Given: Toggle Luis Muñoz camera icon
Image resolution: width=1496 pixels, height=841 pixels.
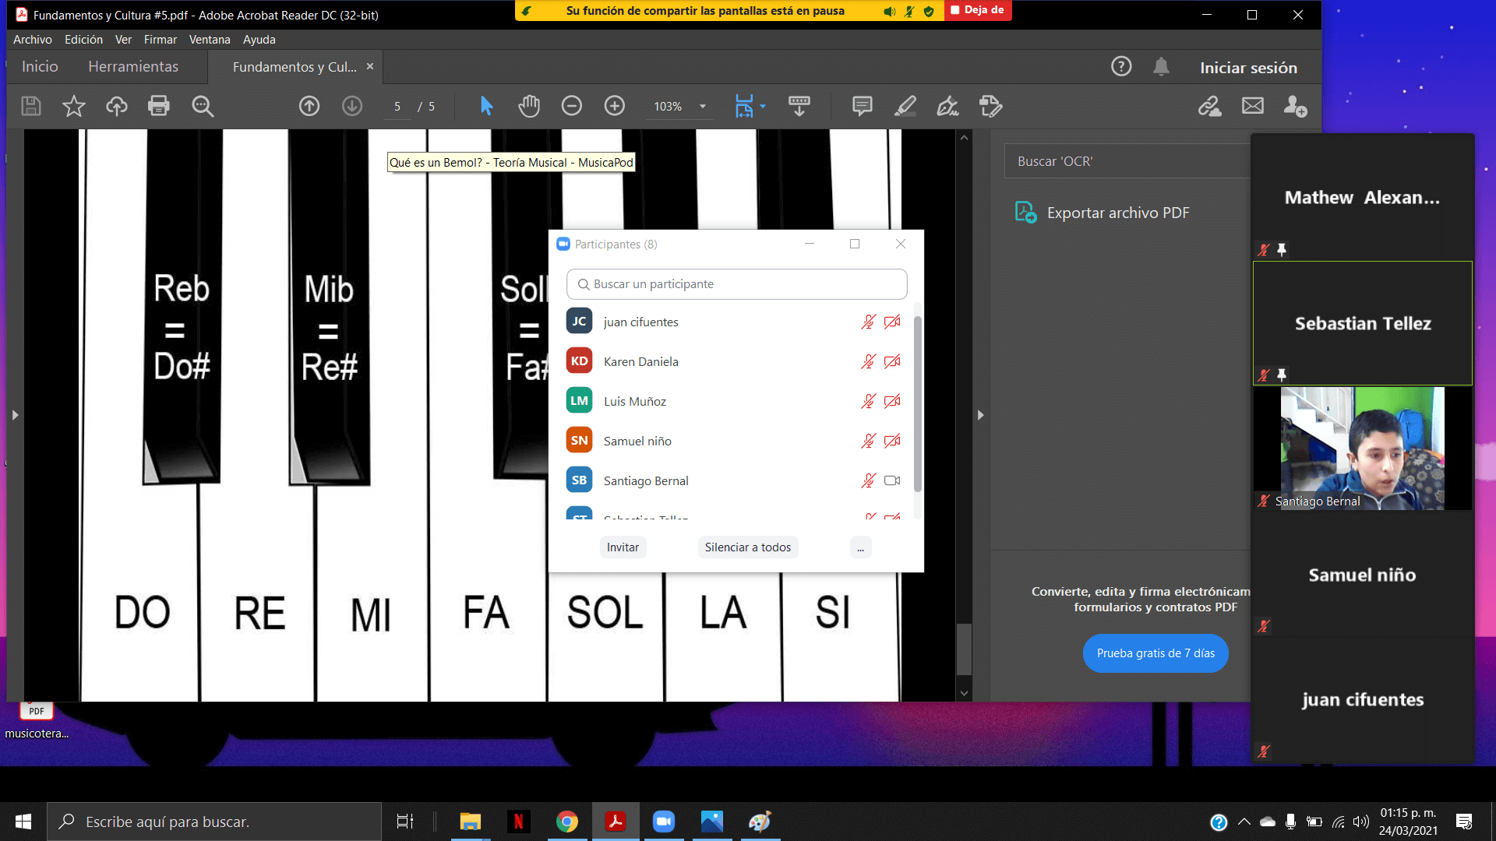Looking at the screenshot, I should 892,401.
